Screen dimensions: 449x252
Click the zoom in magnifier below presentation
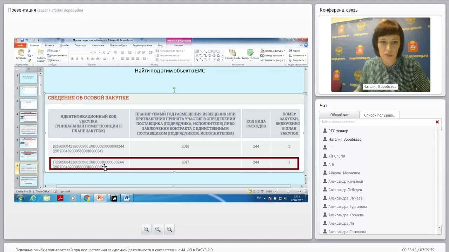pos(146,230)
